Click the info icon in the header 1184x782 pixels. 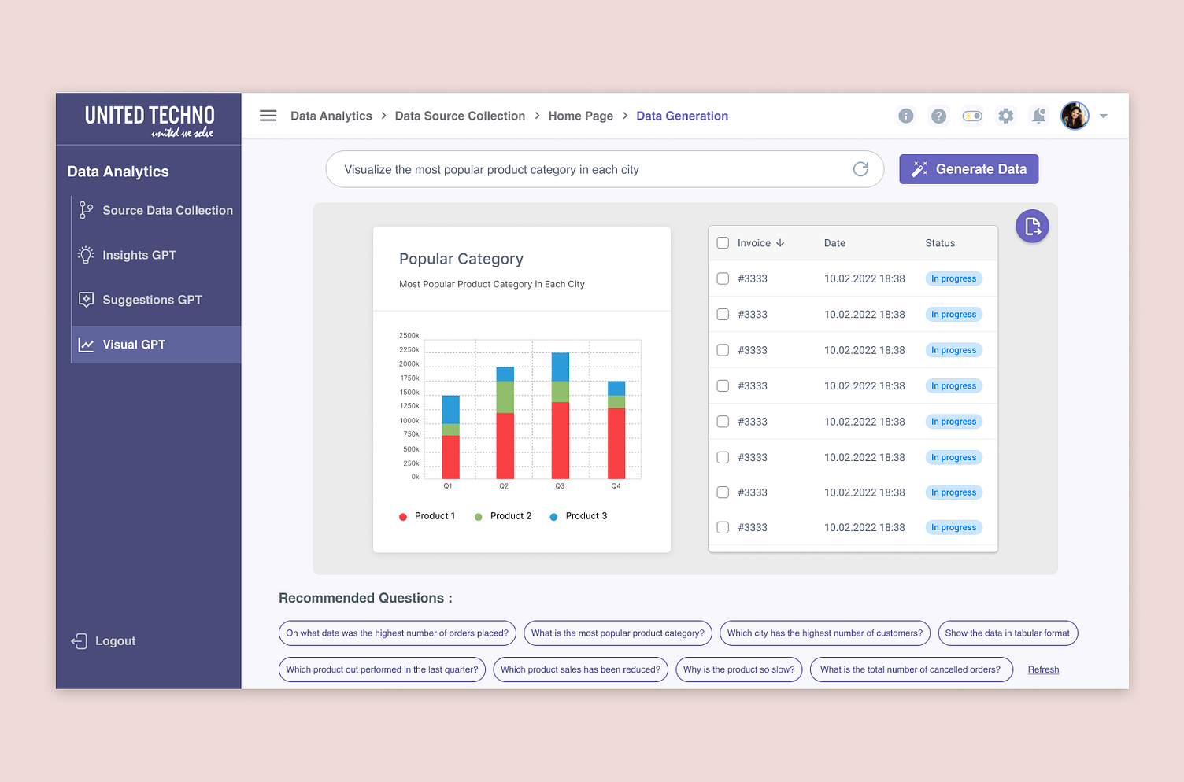pos(905,115)
